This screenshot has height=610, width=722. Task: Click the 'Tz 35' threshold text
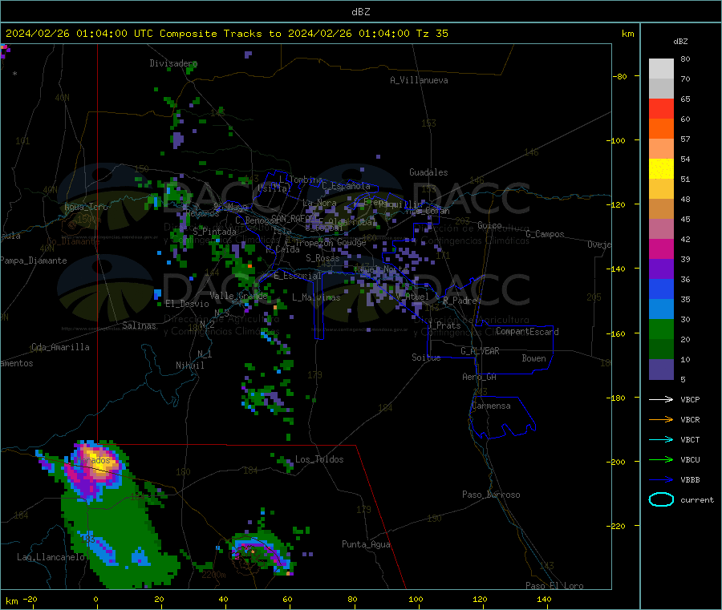click(x=432, y=34)
